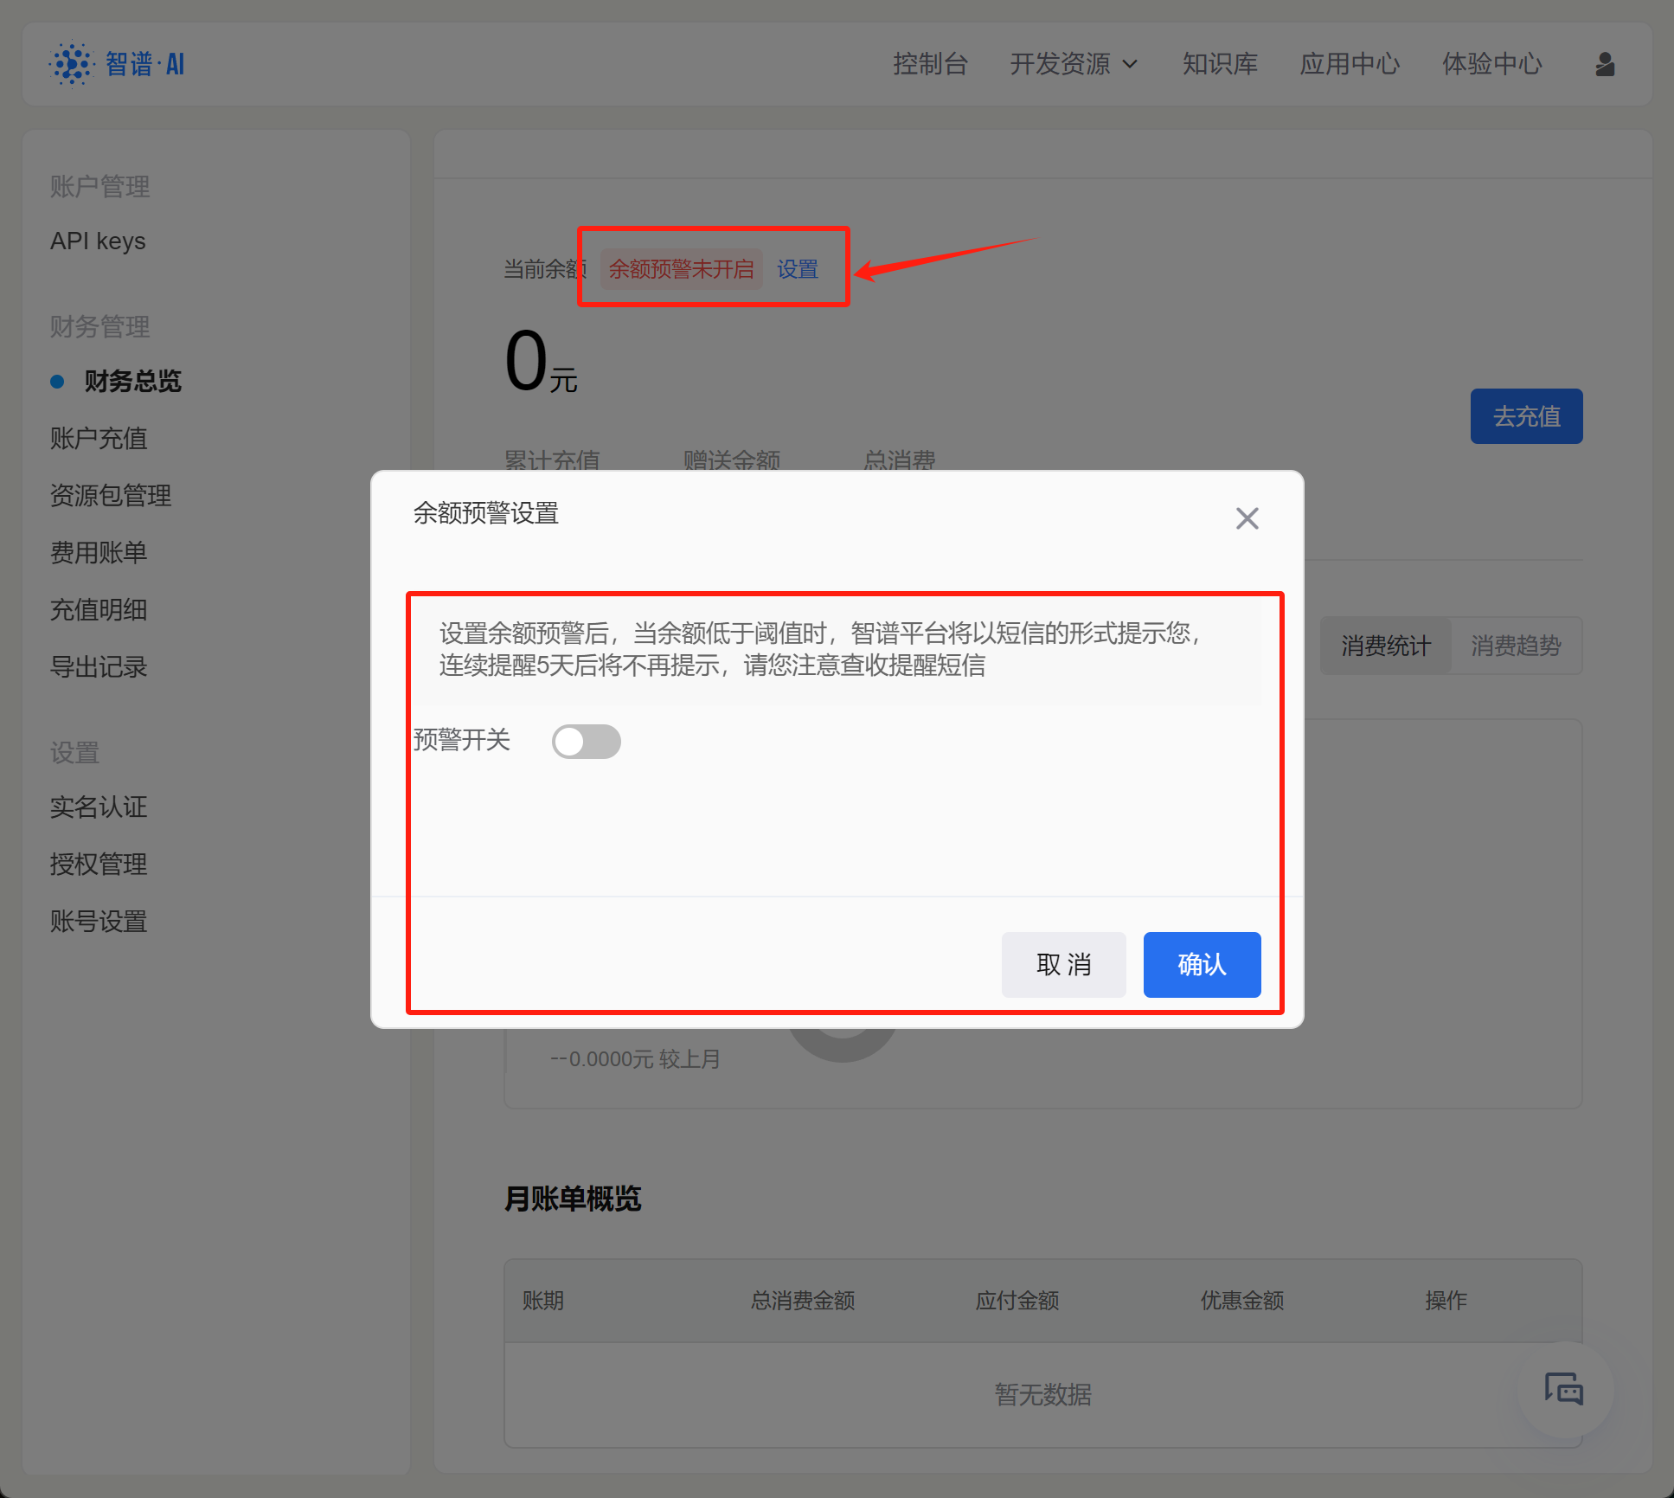
Task: Open 账户充值 in the sidebar
Action: [x=99, y=439]
